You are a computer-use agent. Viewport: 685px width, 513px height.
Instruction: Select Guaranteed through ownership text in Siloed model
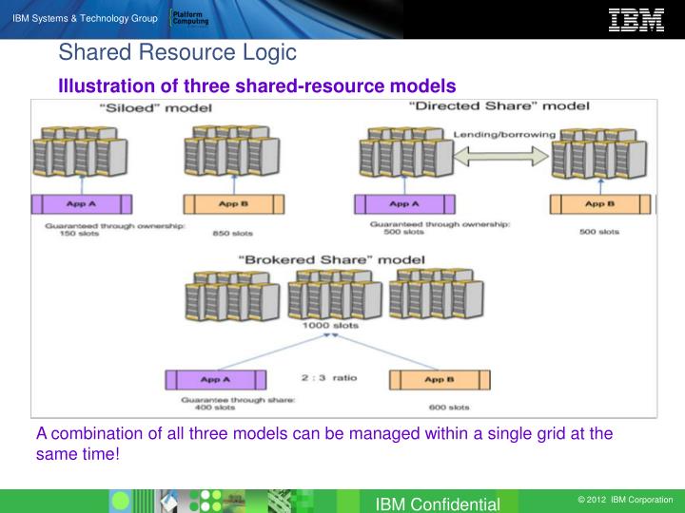coord(115,226)
